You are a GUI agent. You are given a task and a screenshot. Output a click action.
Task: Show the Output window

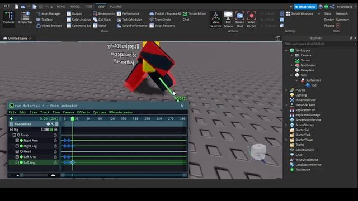74,13
